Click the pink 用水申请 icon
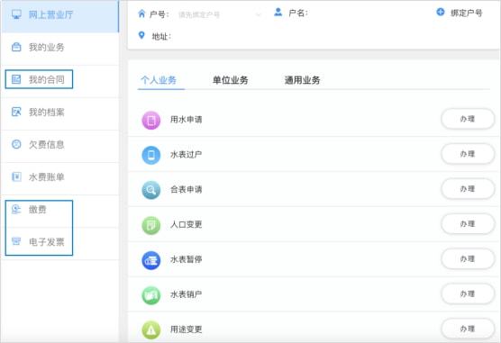The height and width of the screenshot is (343, 501). [150, 120]
